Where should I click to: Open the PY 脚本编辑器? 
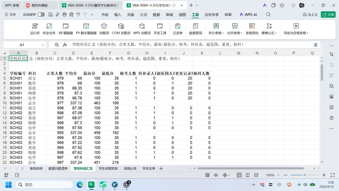tap(86, 29)
